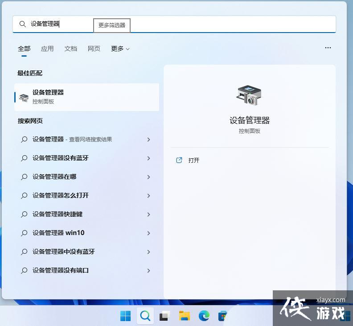The height and width of the screenshot is (326, 353).
Task: Click search icon beside 设备管理器没有蓝牙
Action: point(24,158)
